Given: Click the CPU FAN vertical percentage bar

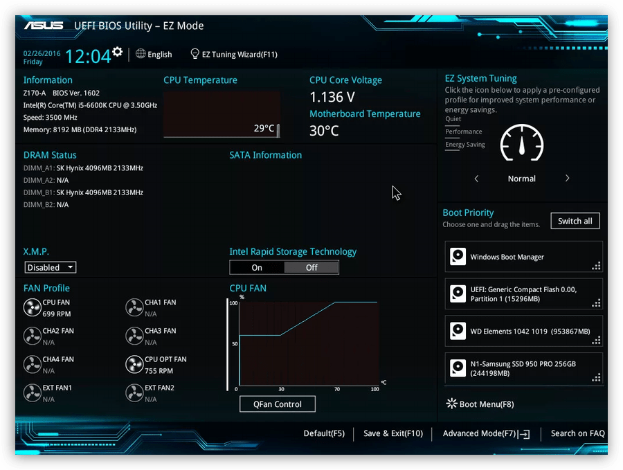Looking at the screenshot, I should click(228, 345).
